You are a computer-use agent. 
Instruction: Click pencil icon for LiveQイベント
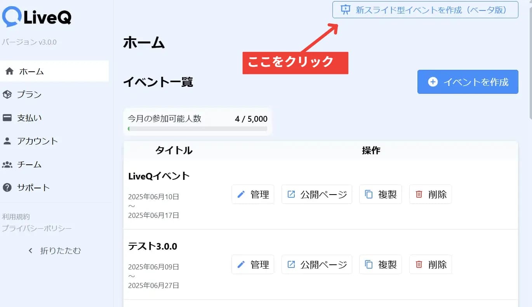click(x=241, y=194)
